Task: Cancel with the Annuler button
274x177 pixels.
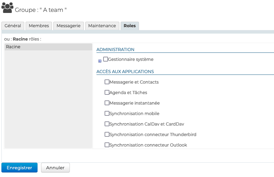Action: [x=55, y=168]
